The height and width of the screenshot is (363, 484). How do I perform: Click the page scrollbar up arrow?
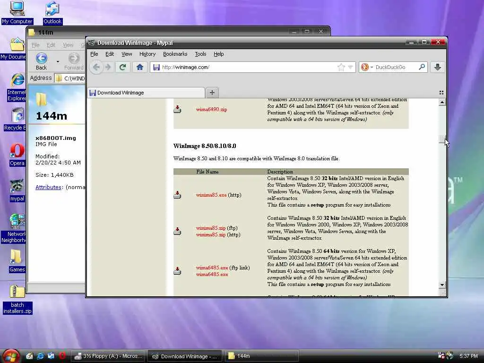click(x=442, y=102)
